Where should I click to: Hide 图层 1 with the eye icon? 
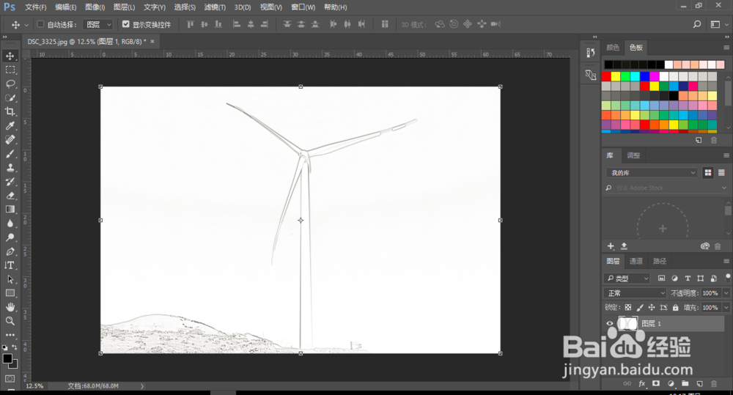[610, 323]
